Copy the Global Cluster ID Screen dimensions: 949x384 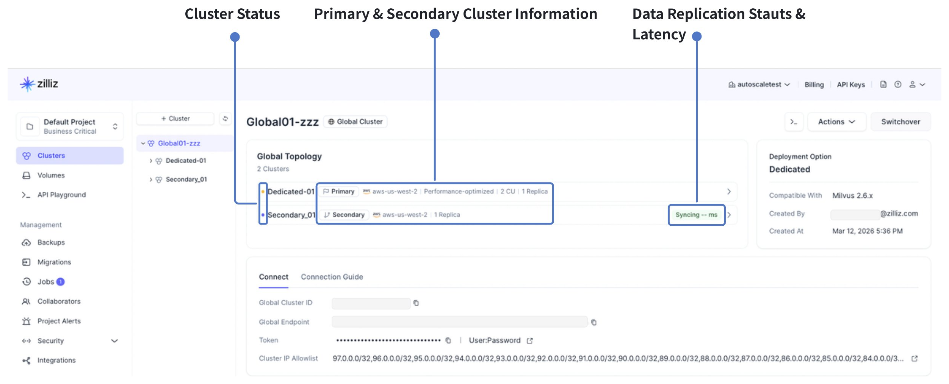416,303
